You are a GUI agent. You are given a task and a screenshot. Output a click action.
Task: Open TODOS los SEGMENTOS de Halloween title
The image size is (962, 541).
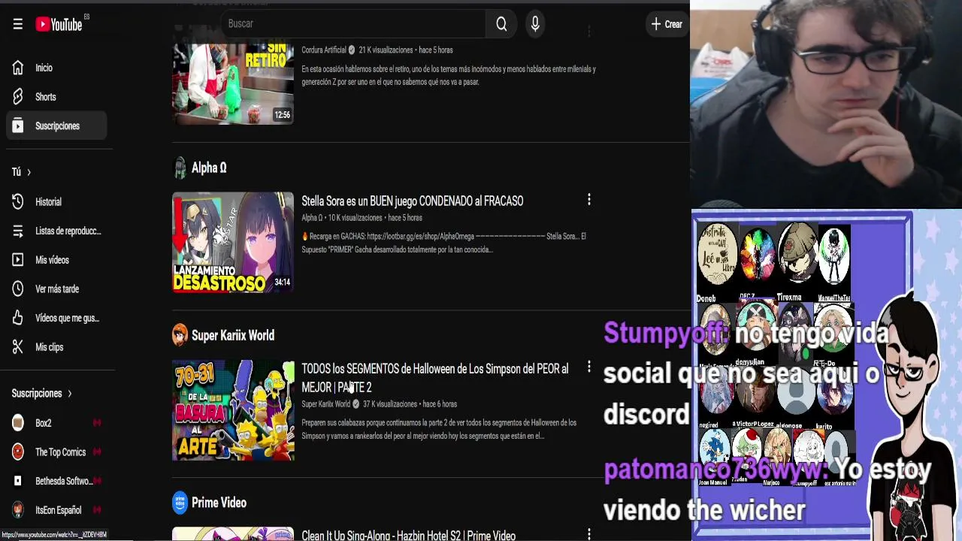pos(435,378)
